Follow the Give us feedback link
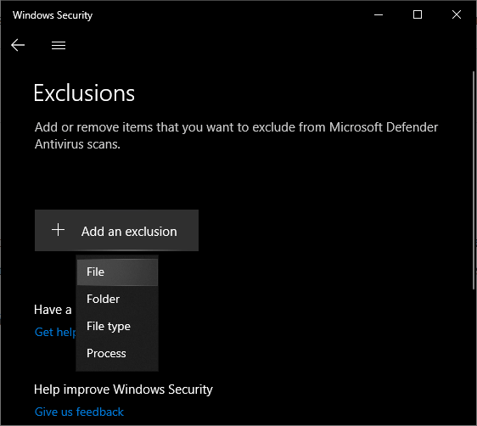477x426 pixels. [79, 412]
